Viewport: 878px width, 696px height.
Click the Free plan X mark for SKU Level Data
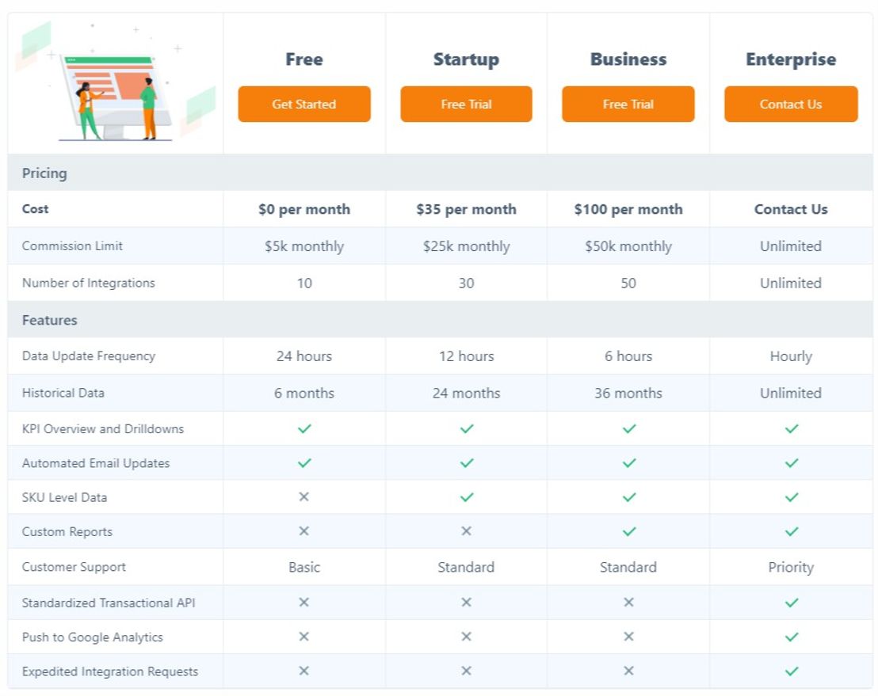click(303, 496)
